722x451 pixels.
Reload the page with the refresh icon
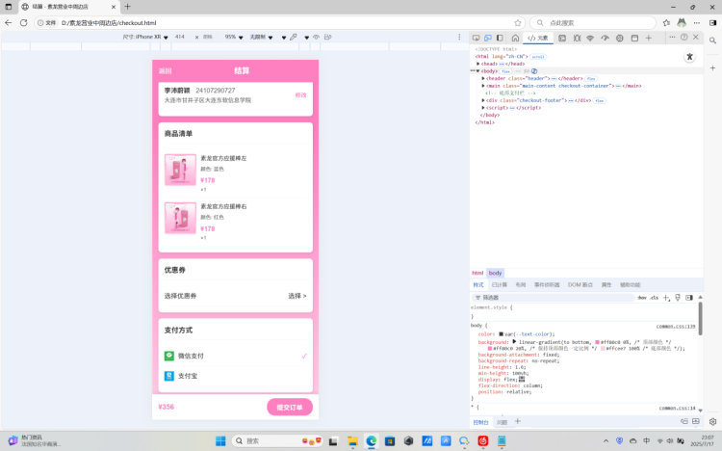[x=23, y=22]
